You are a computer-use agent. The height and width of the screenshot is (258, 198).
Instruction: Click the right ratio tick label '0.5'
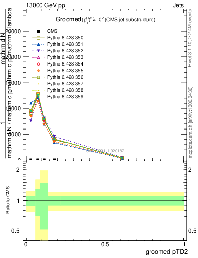pos(192,231)
